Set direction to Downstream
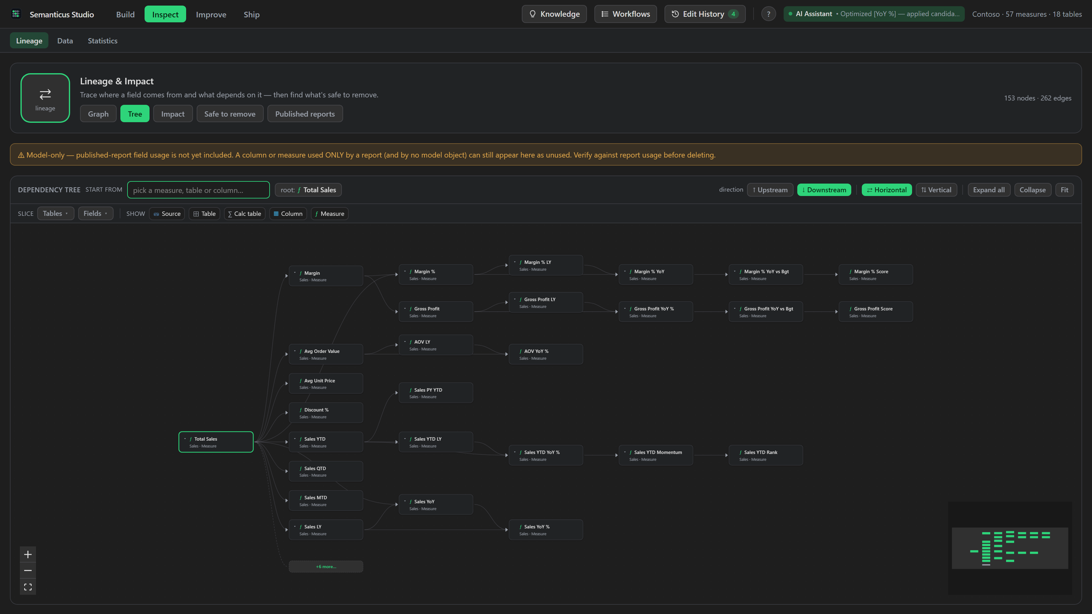 (x=824, y=190)
